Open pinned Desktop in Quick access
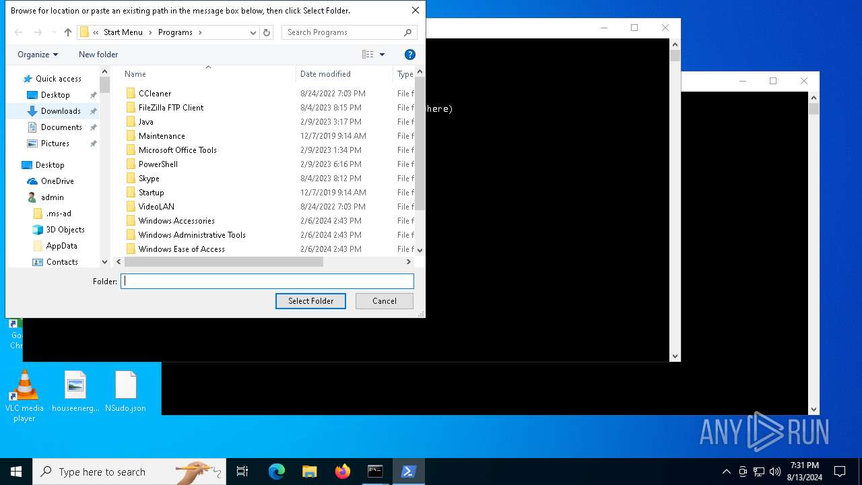Viewport: 862px width, 485px height. (x=55, y=95)
